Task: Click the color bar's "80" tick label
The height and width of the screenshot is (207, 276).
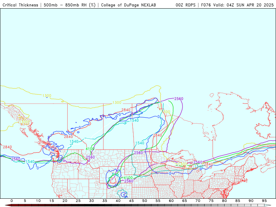Action: tap(225, 201)
